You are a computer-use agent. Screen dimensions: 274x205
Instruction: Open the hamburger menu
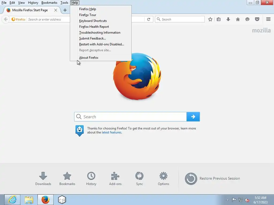[x=268, y=19]
